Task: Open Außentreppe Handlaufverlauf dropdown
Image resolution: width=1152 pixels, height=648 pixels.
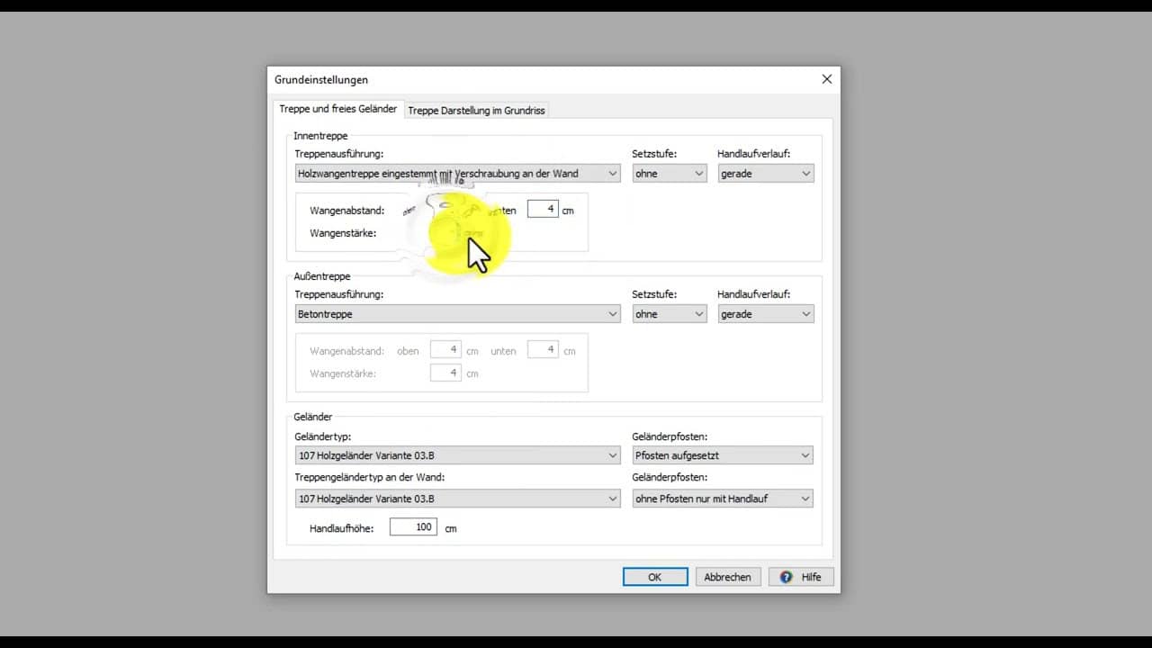Action: [765, 314]
